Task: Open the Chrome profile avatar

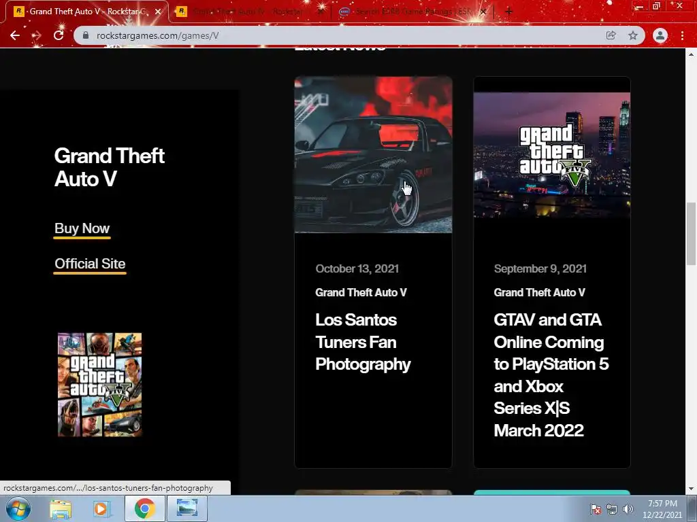Action: tap(660, 35)
